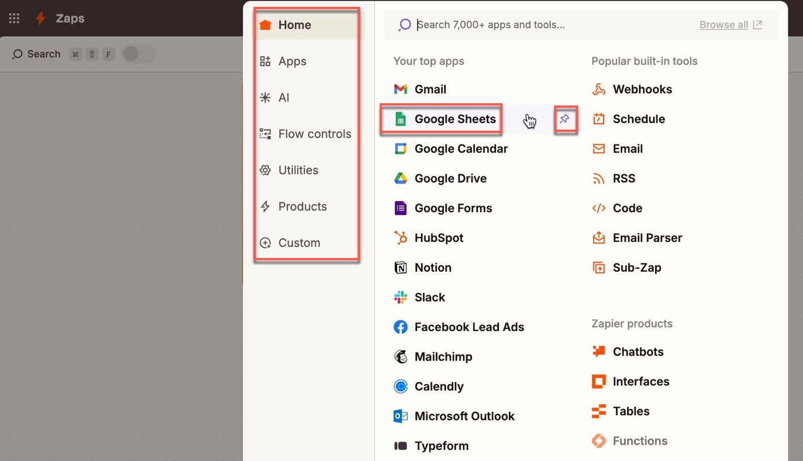Click the Webhooks icon

[x=599, y=89]
